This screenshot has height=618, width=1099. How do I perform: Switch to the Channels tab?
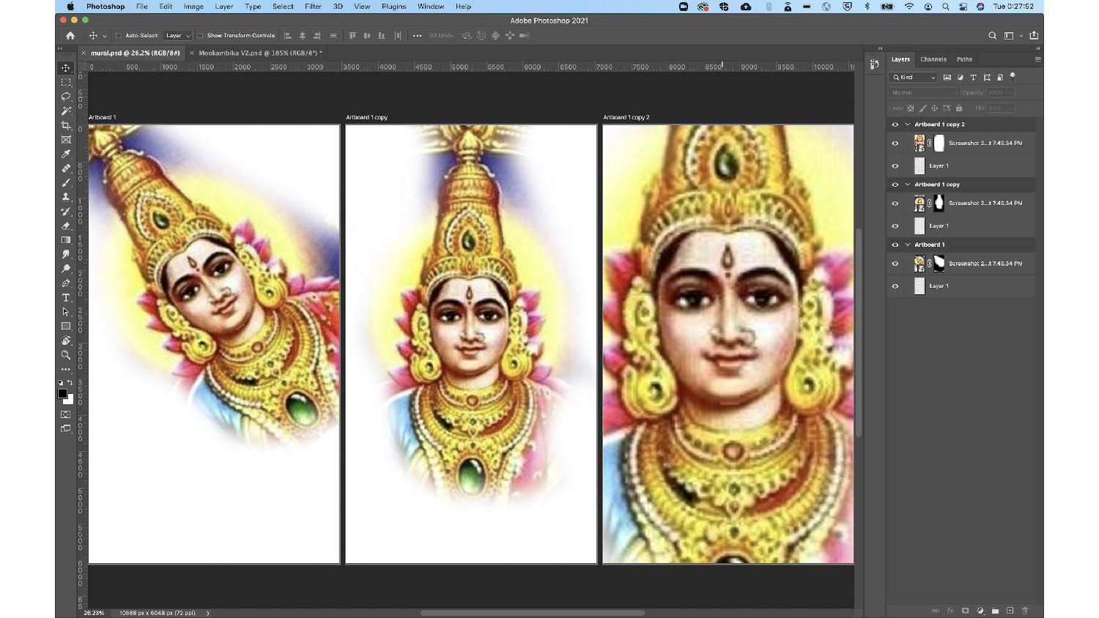933,59
